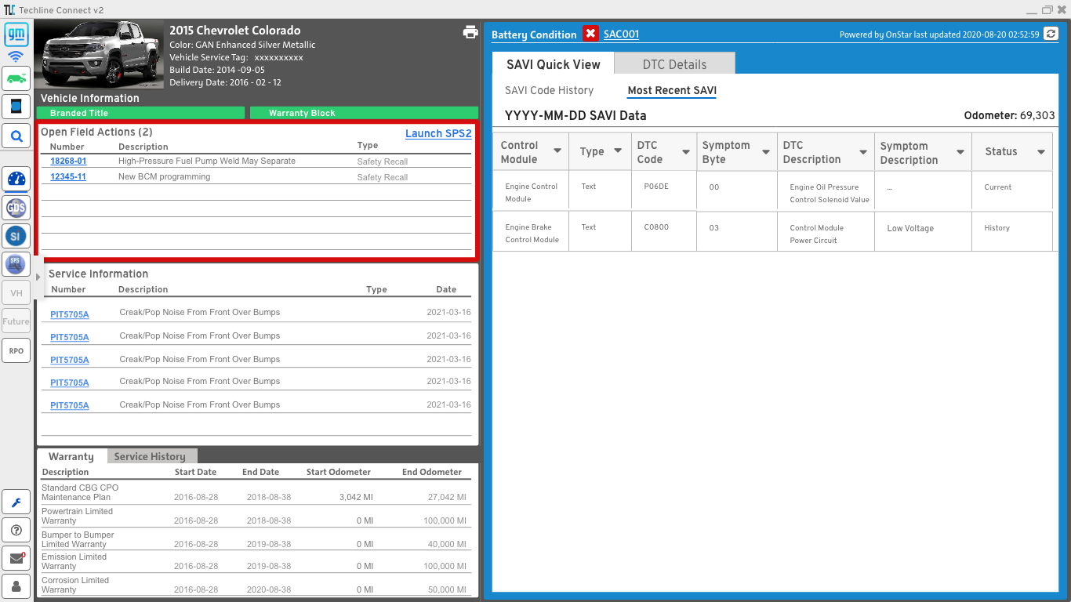Select the dashboard gauge icon

point(16,179)
